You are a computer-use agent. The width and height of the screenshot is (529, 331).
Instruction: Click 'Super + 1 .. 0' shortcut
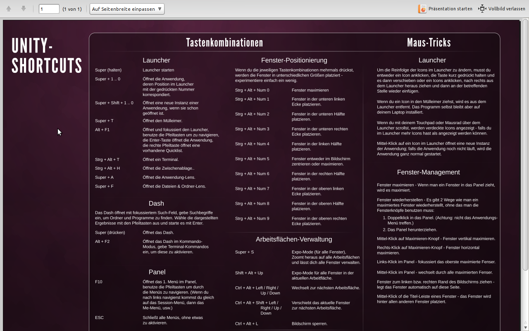point(107,79)
